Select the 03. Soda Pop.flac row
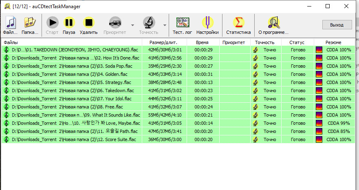The image size is (359, 190). [72, 66]
